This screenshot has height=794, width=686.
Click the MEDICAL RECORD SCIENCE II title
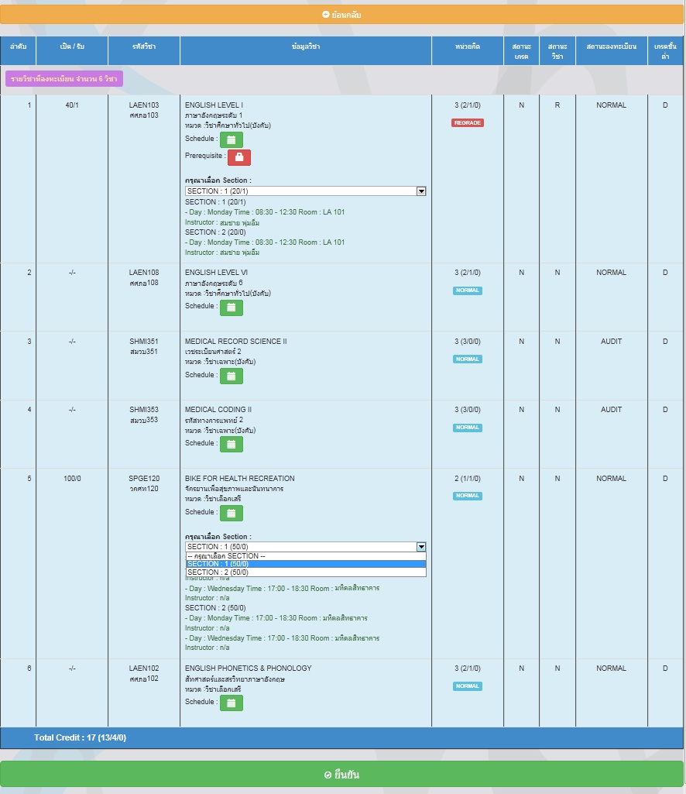coord(235,342)
